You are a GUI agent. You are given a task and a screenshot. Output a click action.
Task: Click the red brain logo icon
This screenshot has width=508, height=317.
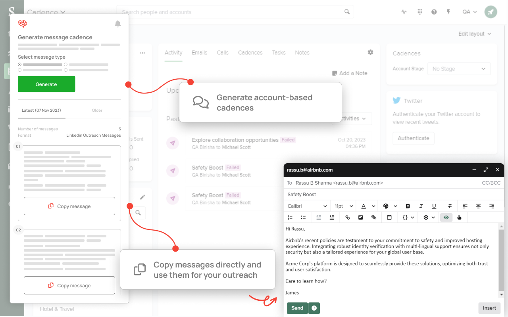point(22,24)
